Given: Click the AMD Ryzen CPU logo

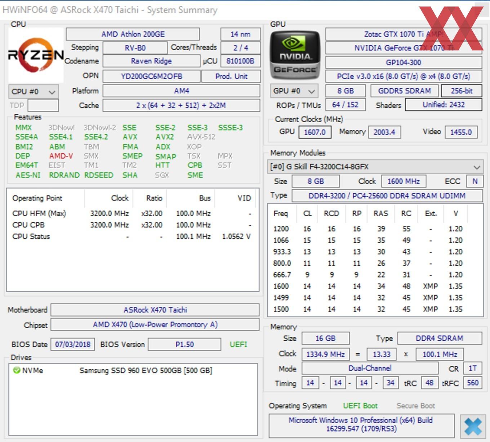Looking at the screenshot, I should 36,55.
